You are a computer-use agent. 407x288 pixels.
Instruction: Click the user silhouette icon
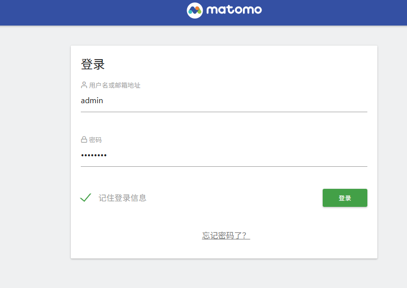[84, 85]
